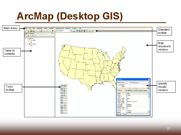
Task: Open the Insert menu
Action: [46, 28]
